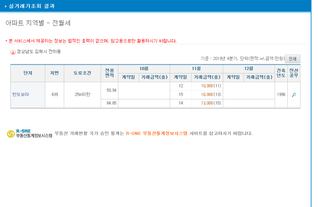Click the 건축년도 column header

[281, 73]
